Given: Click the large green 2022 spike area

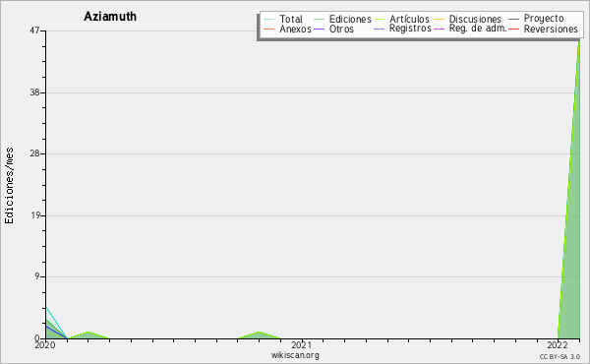Looking at the screenshot, I should tap(572, 245).
